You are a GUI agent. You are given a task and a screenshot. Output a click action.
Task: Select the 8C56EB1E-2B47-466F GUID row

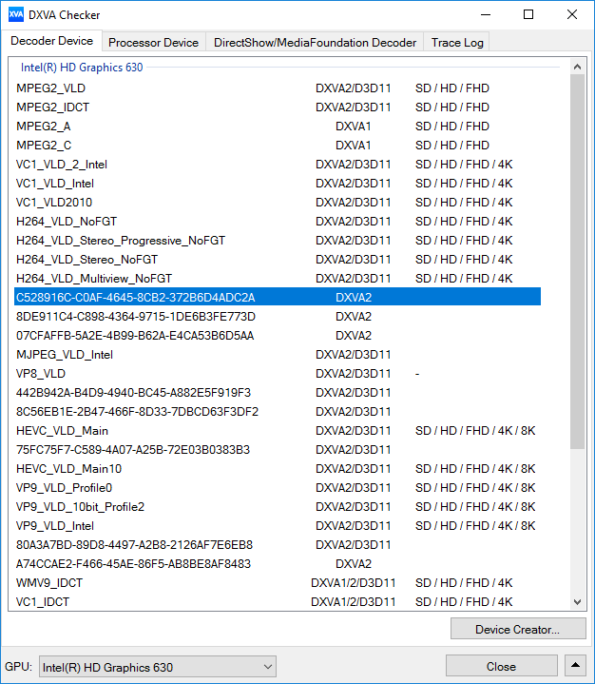[x=278, y=412]
